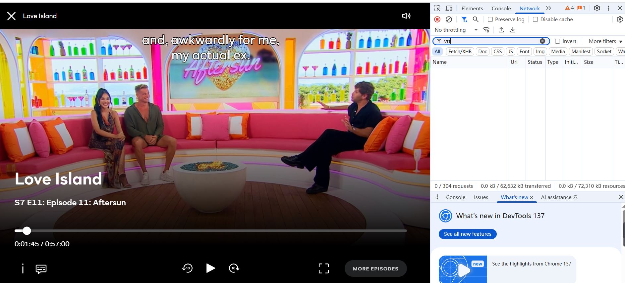Seek to middle of video progress bar
This screenshot has height=283, width=625.
(211, 231)
